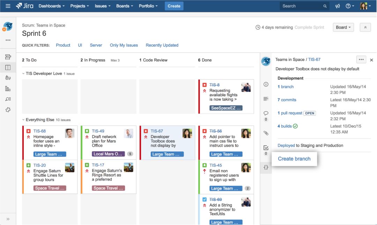Open the Board dropdown
This screenshot has width=377, height=225.
click(343, 28)
